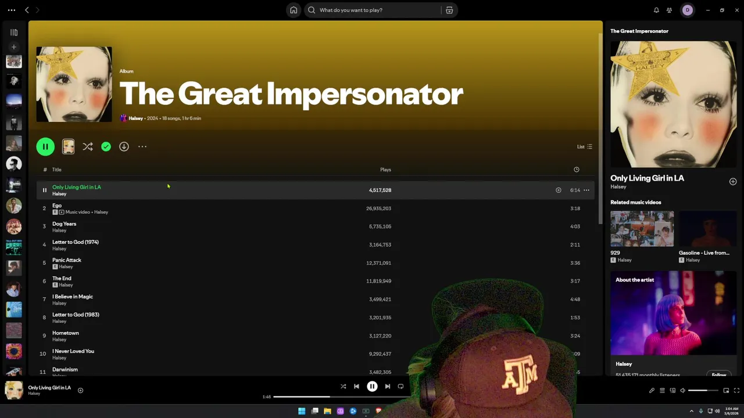
Task: Open the taskbar clock showing 1:04 AM
Action: [731, 411]
